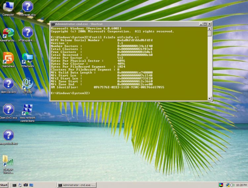The height and width of the screenshot is (188, 248).
Task: Launch PENetwork desktop shortcut
Action: (27, 60)
